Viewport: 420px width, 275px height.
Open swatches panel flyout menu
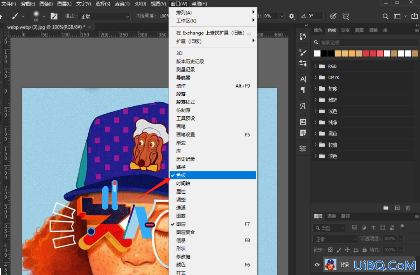pos(417,31)
